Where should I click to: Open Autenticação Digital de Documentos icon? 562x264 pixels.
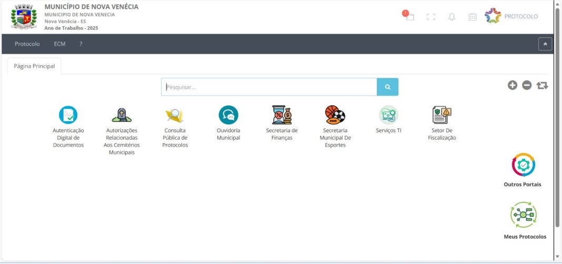point(68,115)
